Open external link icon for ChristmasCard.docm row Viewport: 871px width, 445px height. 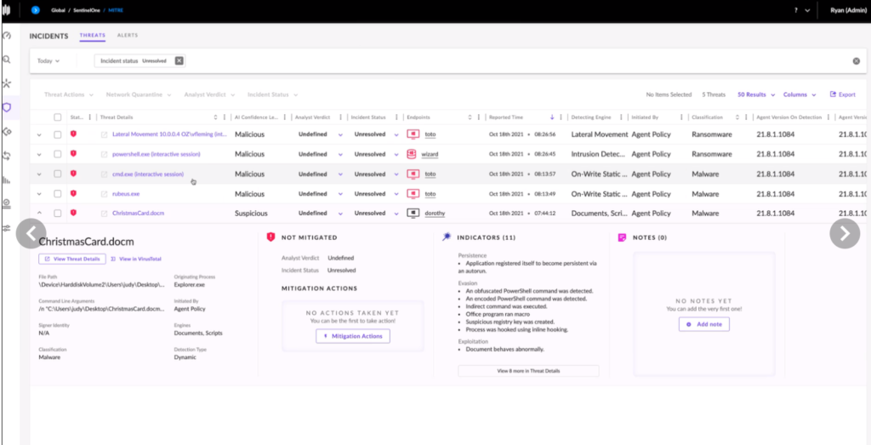(103, 214)
